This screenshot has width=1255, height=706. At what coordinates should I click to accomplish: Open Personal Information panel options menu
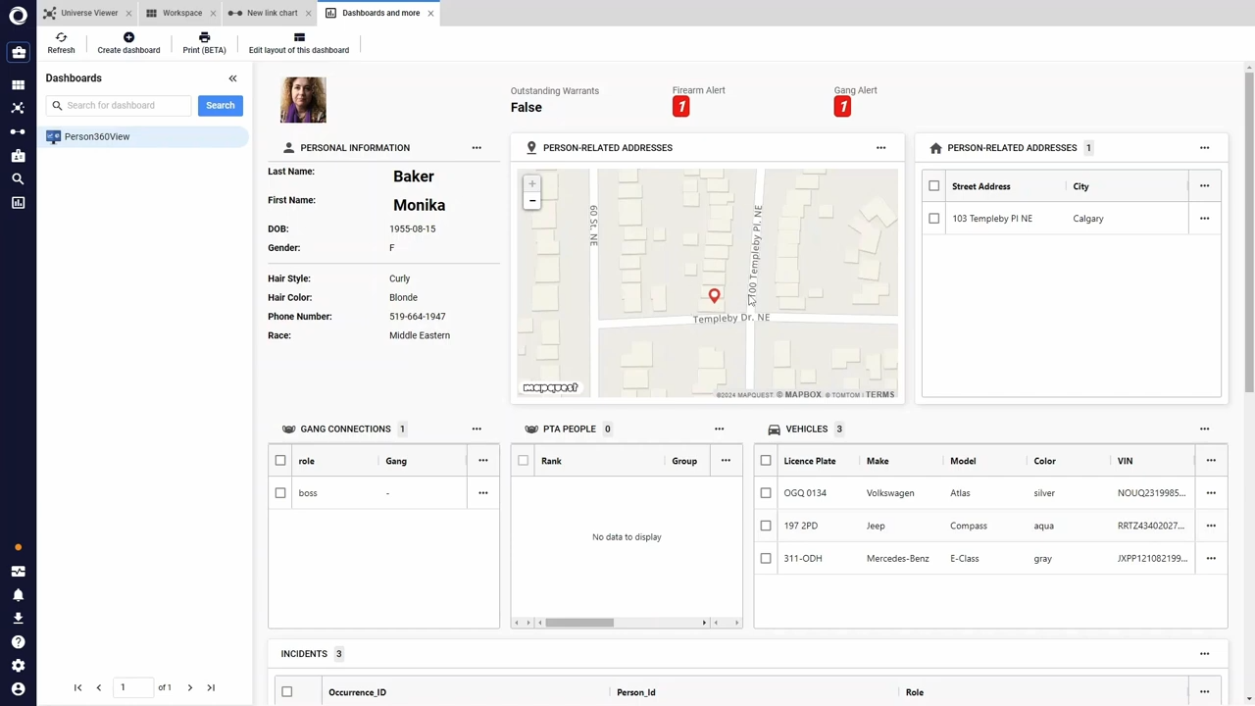(477, 148)
